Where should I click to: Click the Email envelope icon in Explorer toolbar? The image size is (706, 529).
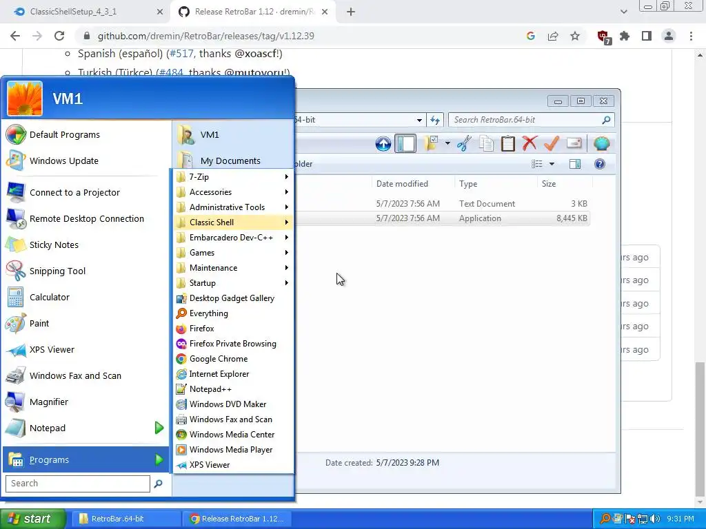coord(574,143)
